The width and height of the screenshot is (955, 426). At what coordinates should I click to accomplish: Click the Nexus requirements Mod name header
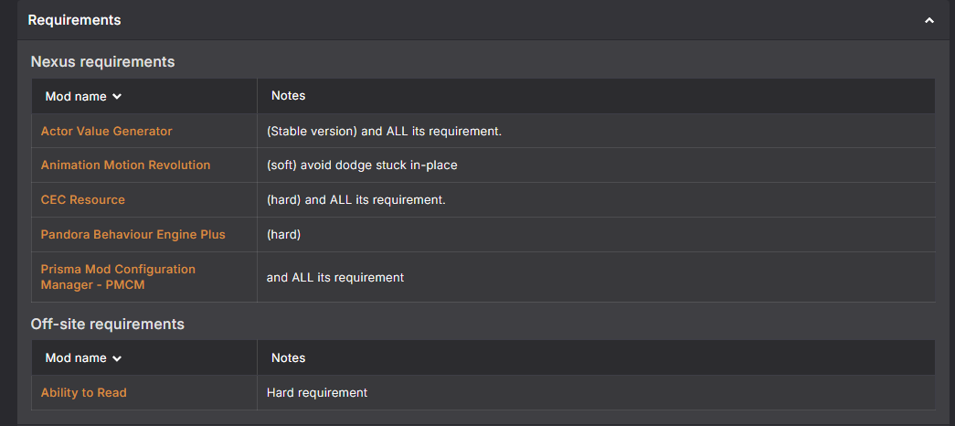pyautogui.click(x=76, y=96)
